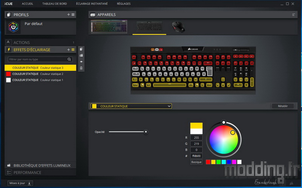
Task: Pick the cyan basic color swatch
Action: coord(223,162)
